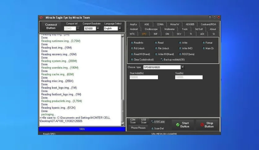Image resolution: width=259 pixels, height=150 pixels.
Task: Select the SPD tab
Action: (x=144, y=34)
